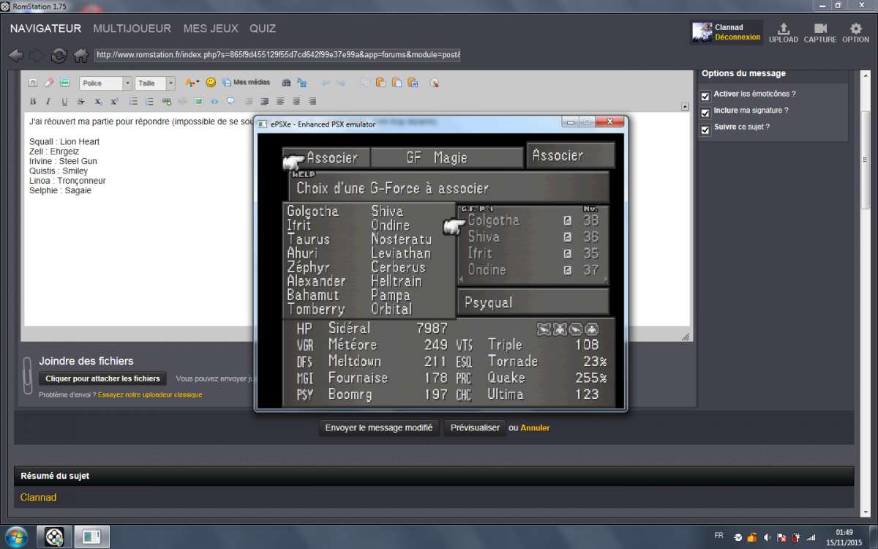The image size is (878, 549).
Task: Open the ePSXe taskbar button
Action: pyautogui.click(x=91, y=537)
